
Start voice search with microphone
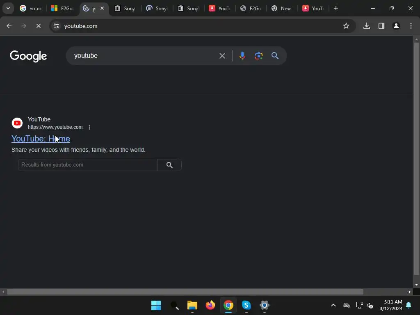tap(242, 56)
